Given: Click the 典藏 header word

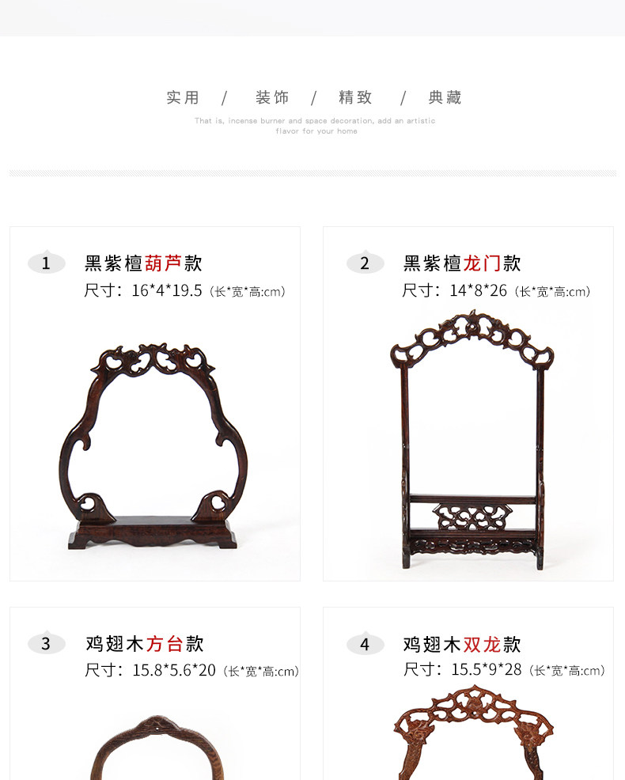Looking at the screenshot, I should click(445, 97).
